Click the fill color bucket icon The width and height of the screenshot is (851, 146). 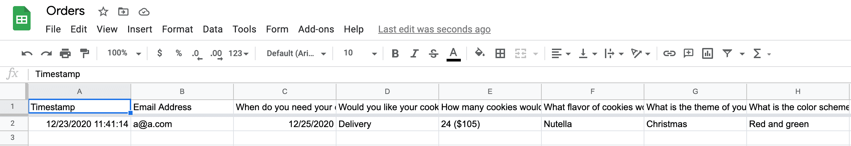click(480, 53)
